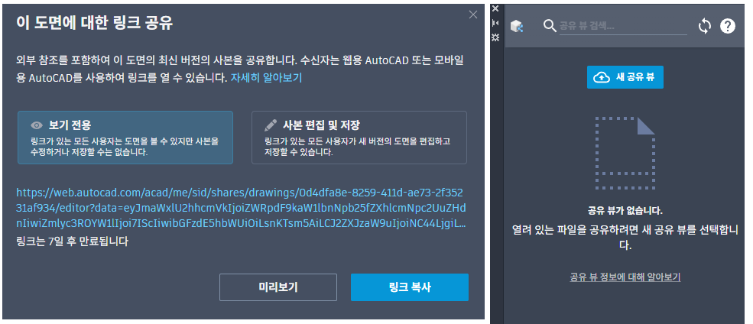Close the 링크 공유 dialog
This screenshot has width=753, height=324.
(472, 14)
